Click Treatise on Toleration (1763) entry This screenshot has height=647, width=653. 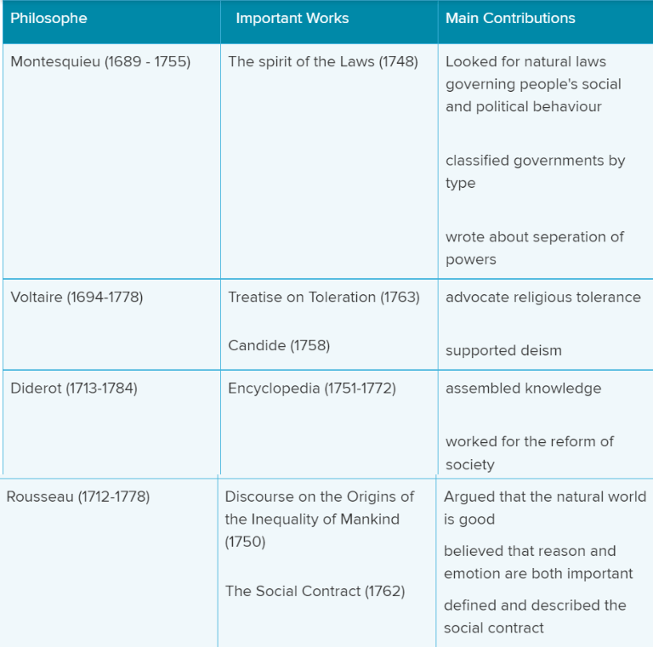[x=324, y=298]
